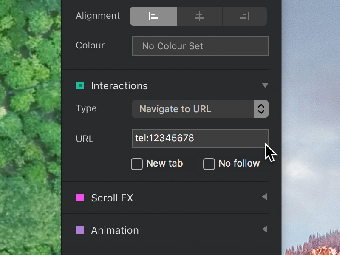
Task: Open the Navigate to URL type dropdown
Action: pos(200,109)
